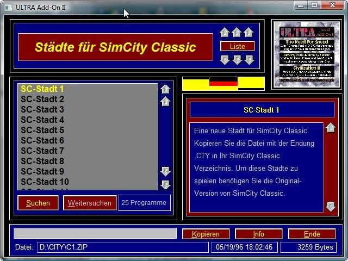The width and height of the screenshot is (348, 261).
Task: Click the empty gray input field above Datei
Action: click(x=95, y=233)
